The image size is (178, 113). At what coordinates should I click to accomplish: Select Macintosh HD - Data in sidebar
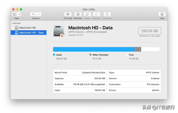[x=29, y=33]
